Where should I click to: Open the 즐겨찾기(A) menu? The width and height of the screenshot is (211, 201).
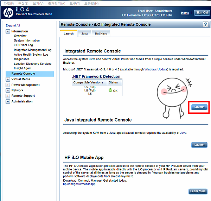coord(57,4)
